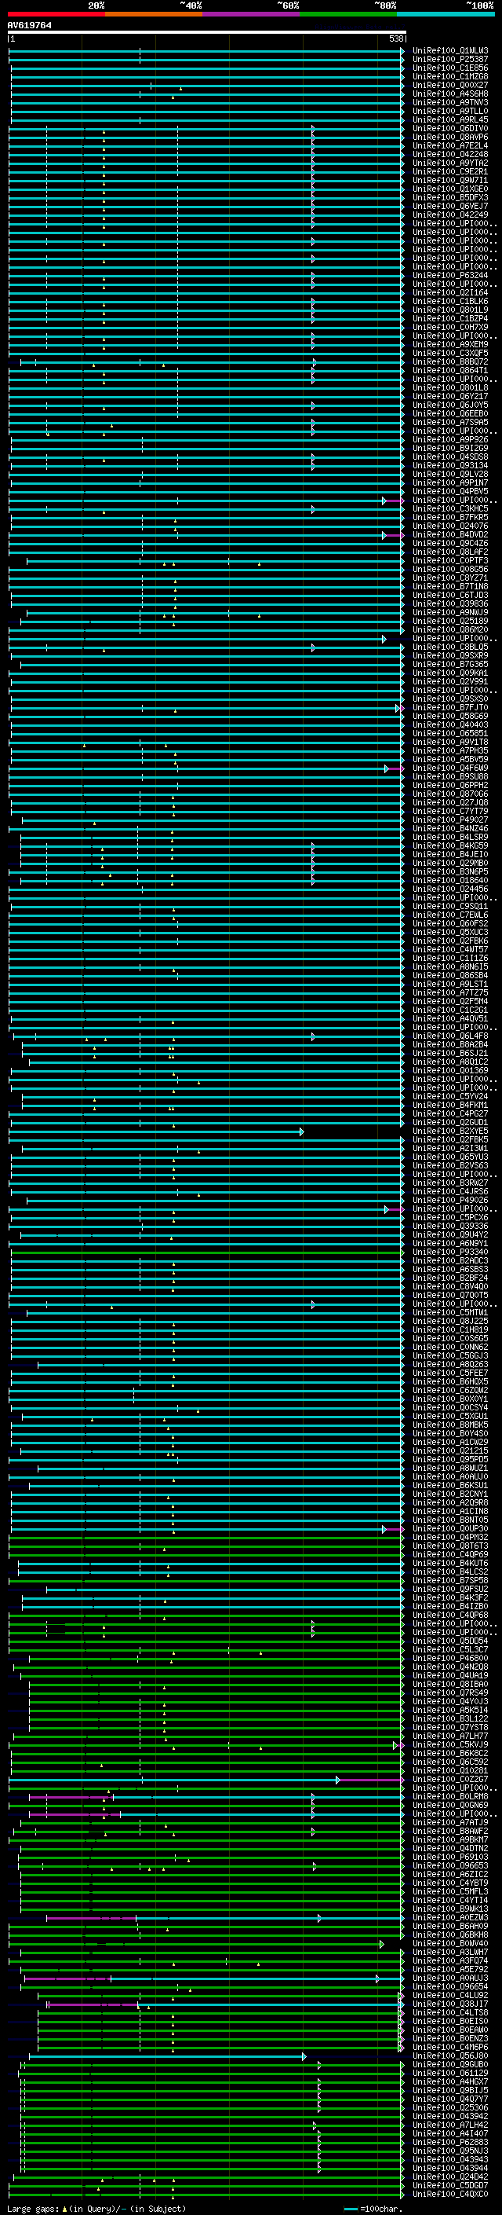Image resolution: width=502 pixels, height=2215 pixels.
Task: Select the UniRef100_C9SQ11 label
Action: coord(450,905)
